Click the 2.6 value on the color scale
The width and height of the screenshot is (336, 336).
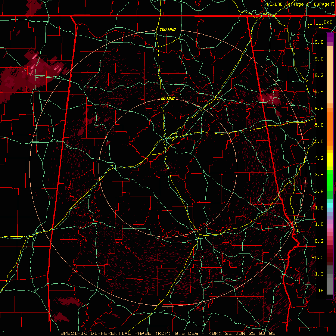tap(319, 191)
